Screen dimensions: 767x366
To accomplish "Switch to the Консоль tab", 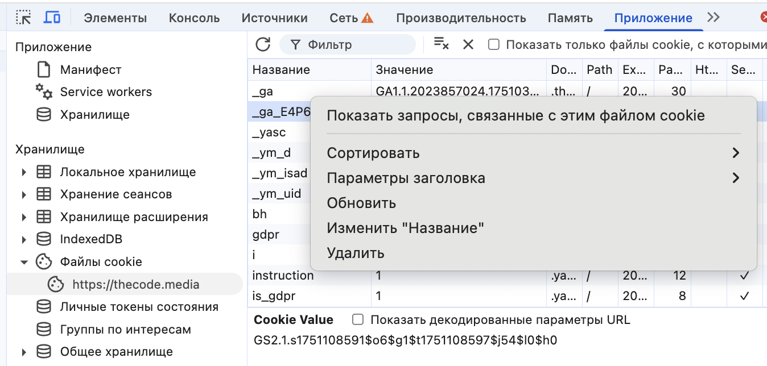I will (194, 18).
